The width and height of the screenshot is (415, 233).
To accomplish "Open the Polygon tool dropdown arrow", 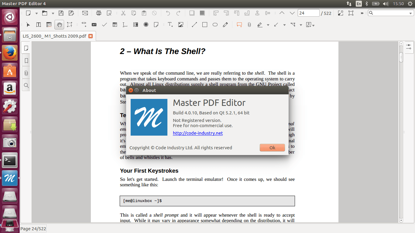I will (x=301, y=25).
